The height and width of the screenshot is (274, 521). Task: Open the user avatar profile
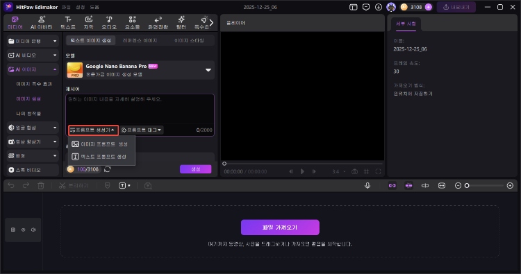click(x=391, y=7)
